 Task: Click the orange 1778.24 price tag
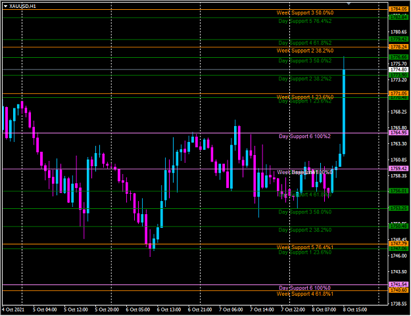399,47
